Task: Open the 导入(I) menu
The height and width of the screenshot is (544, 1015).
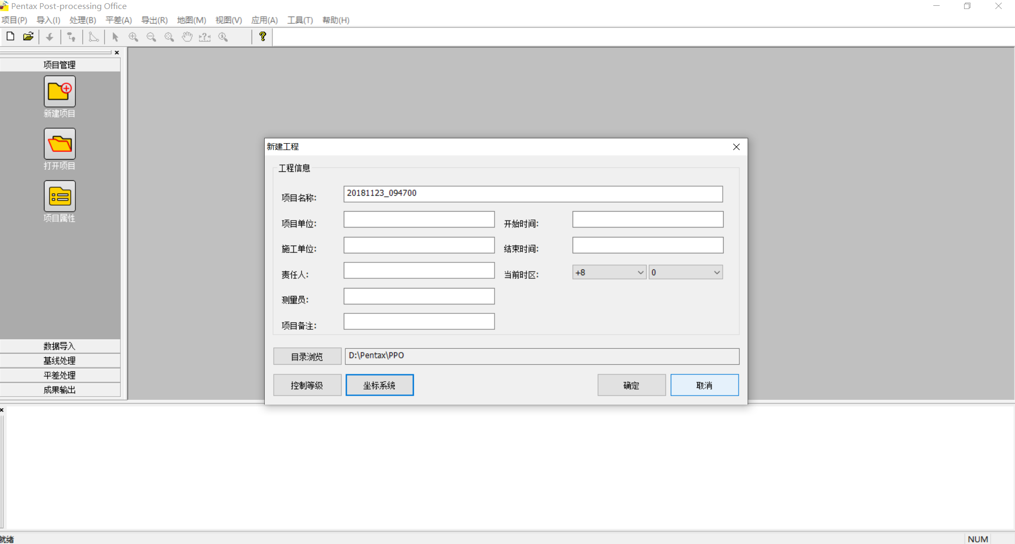Action: 48,20
